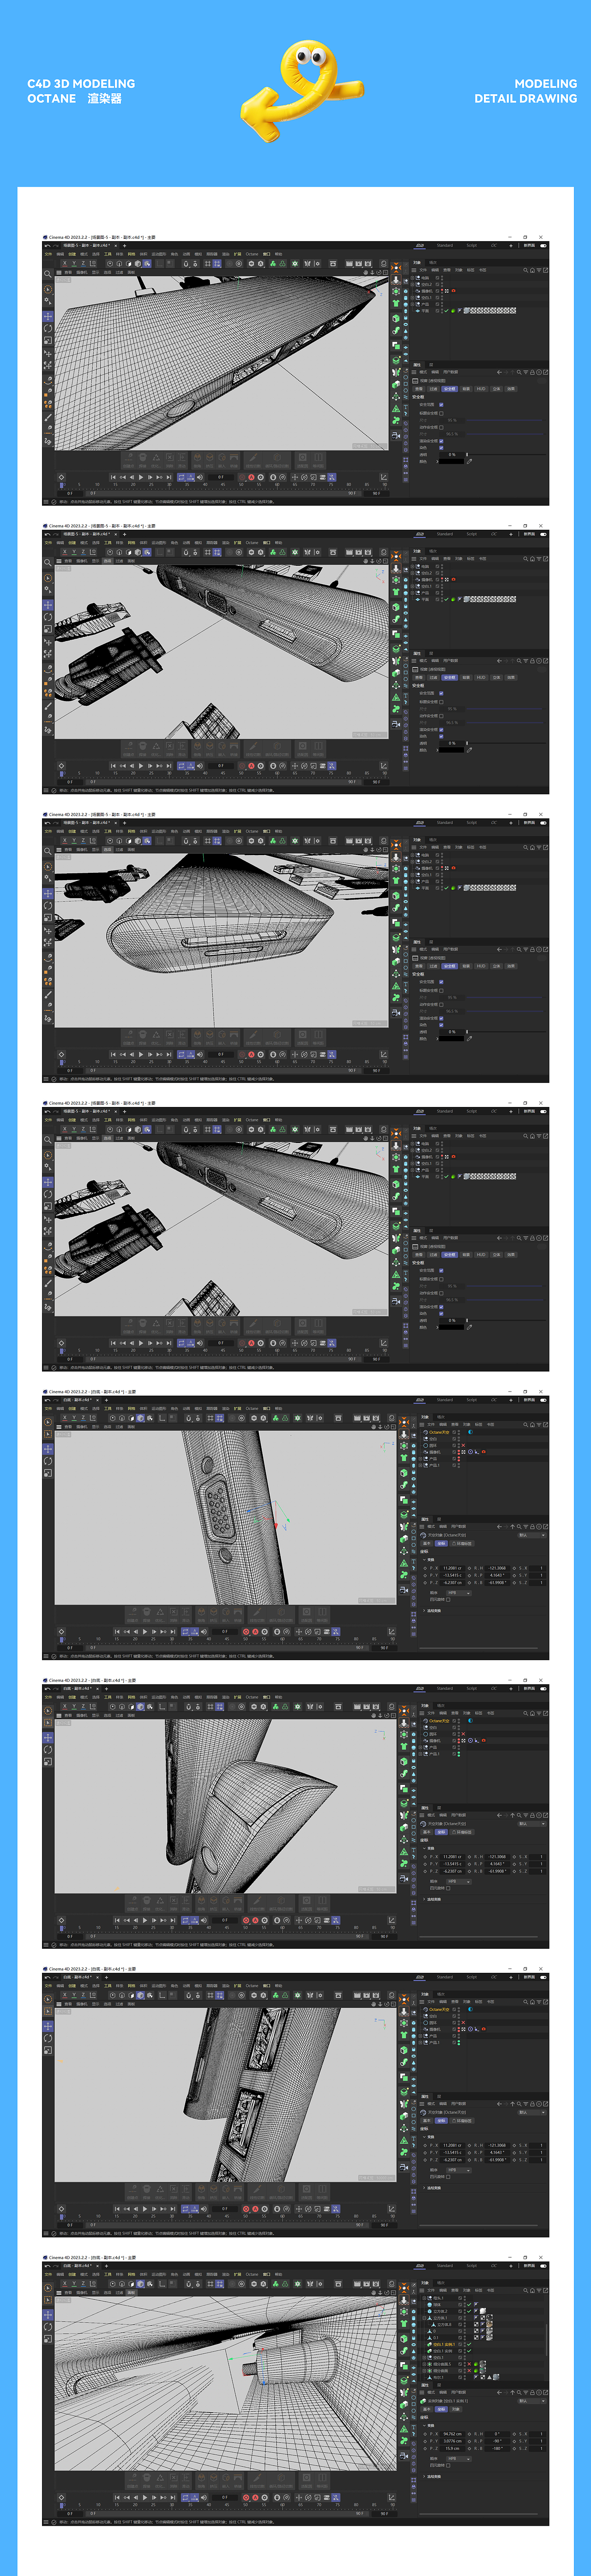Screen dimensions: 591x2576
Task: Click the blue Cube primitive icon in first window's palette
Action: pyautogui.click(x=406, y=291)
